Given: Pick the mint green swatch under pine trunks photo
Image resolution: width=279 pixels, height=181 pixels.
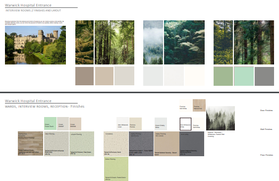Looking at the screenshot, I should pos(244,76).
